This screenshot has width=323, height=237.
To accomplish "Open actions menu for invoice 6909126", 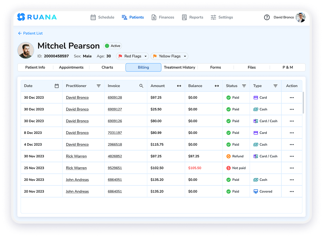I will (292, 121).
